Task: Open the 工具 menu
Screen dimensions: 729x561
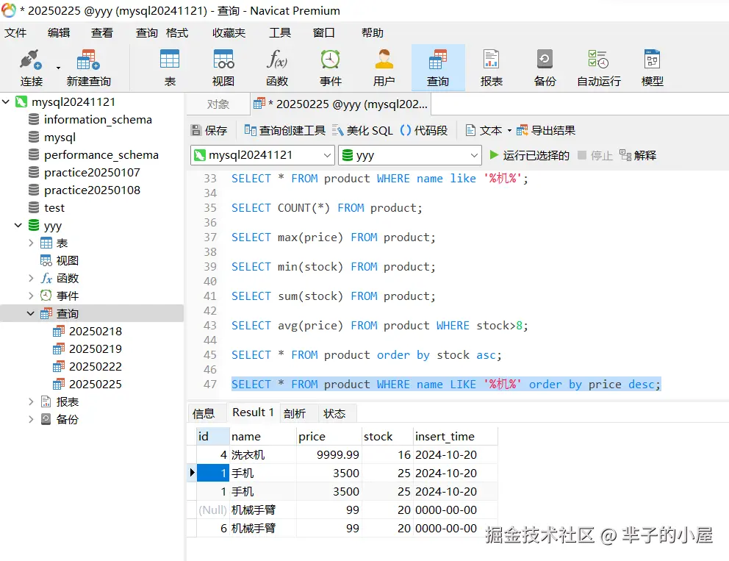Action: pos(280,32)
